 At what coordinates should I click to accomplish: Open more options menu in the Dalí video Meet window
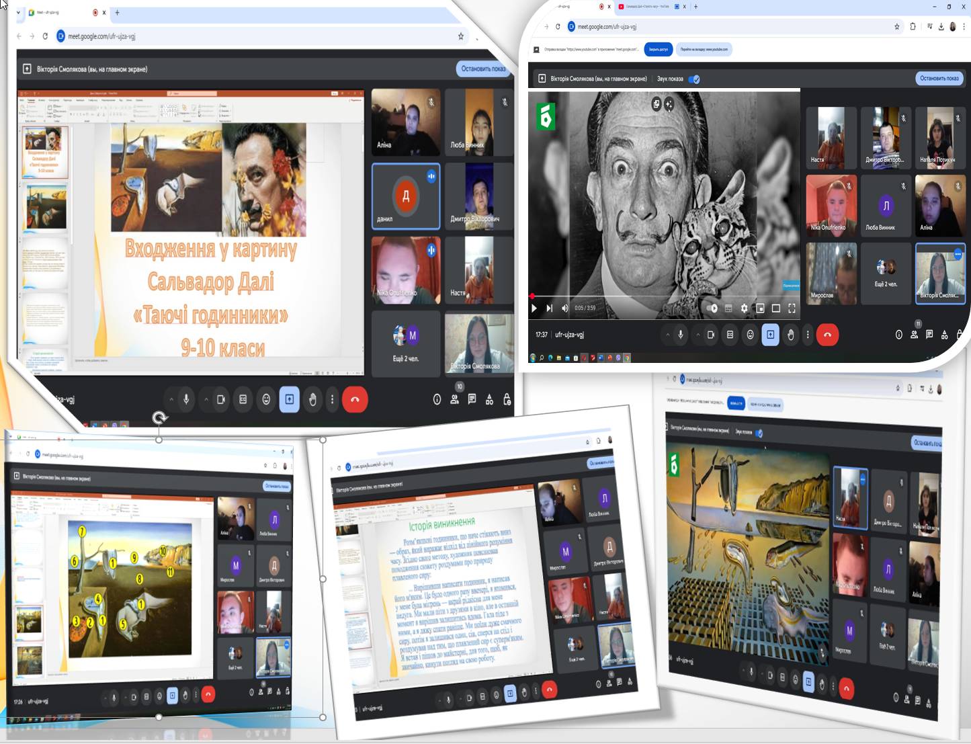pyautogui.click(x=808, y=335)
